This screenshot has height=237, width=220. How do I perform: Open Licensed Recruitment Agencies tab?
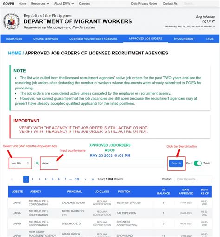93,39
